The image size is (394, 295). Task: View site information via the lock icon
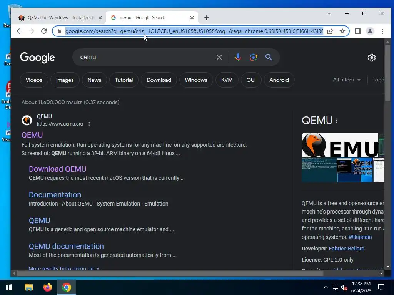click(x=59, y=31)
